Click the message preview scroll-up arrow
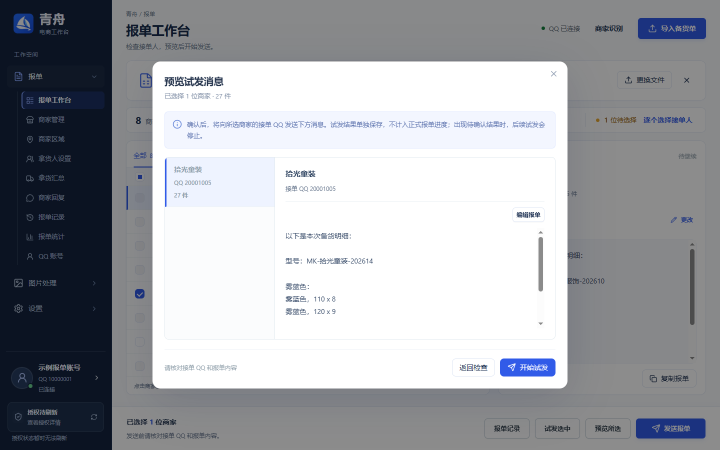Screen dimensions: 720x450 (540, 232)
